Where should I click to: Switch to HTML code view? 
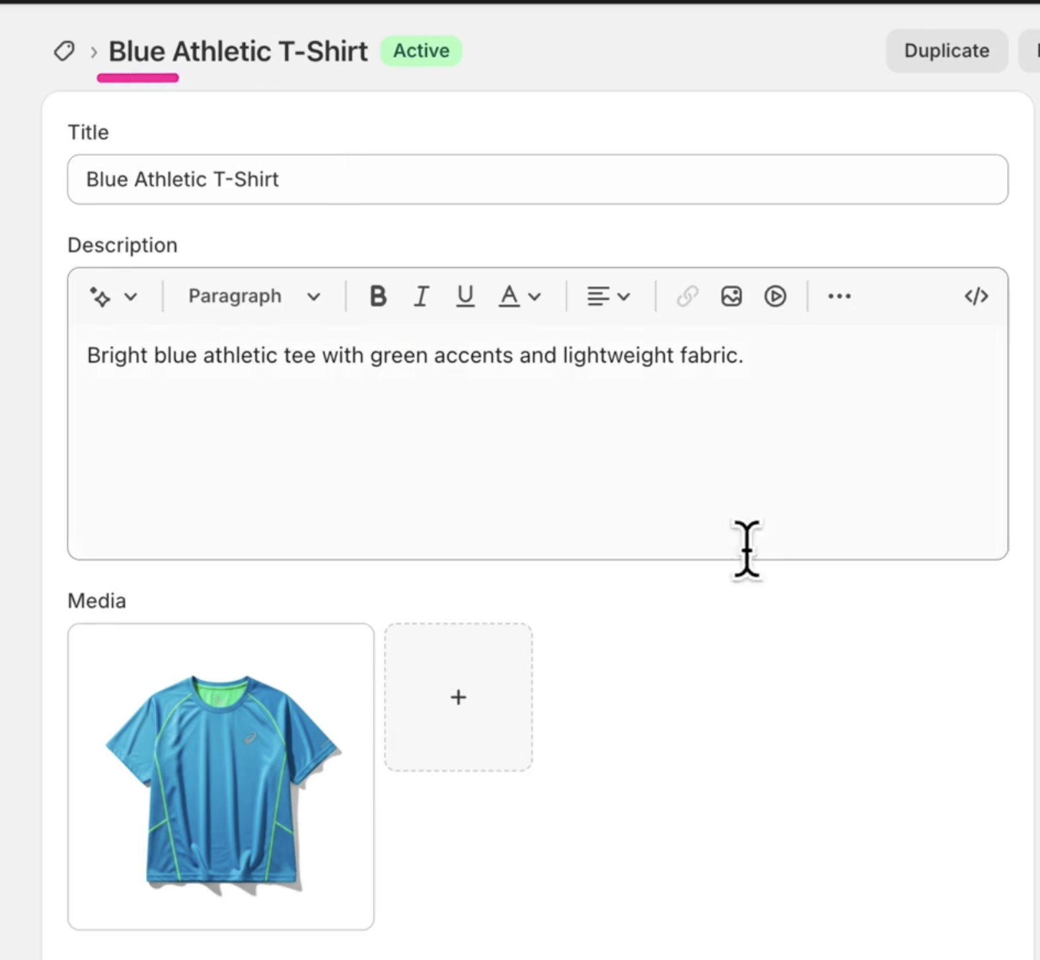click(x=976, y=296)
